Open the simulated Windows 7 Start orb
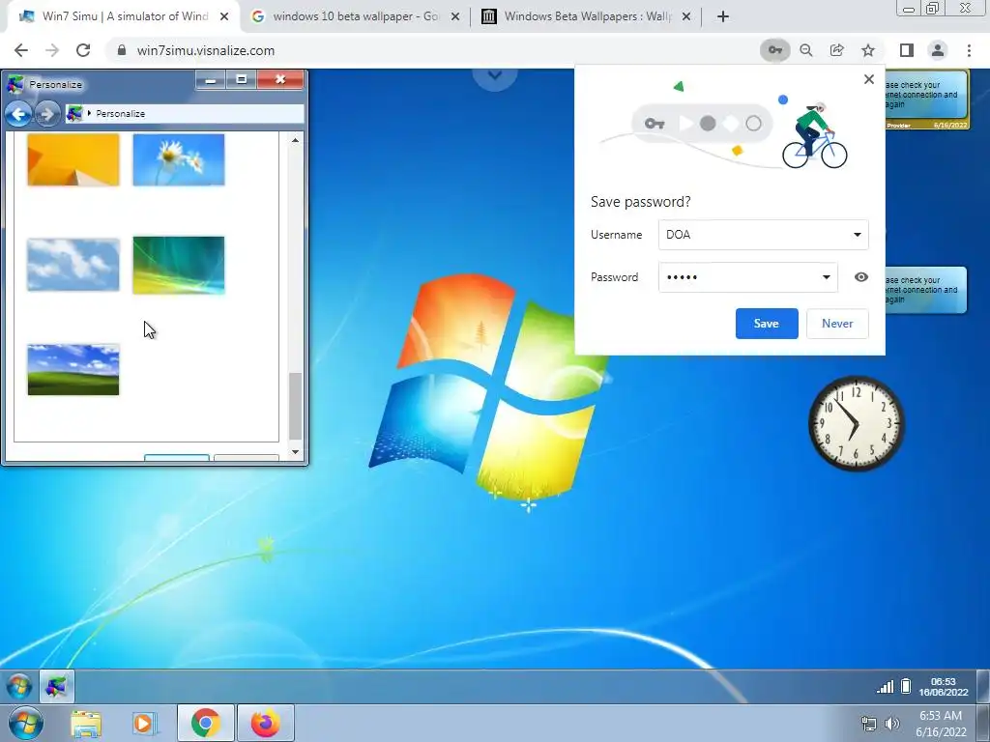 pyautogui.click(x=19, y=687)
